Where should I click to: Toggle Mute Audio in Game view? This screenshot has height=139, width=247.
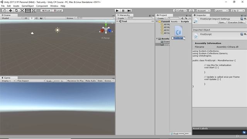[91, 81]
